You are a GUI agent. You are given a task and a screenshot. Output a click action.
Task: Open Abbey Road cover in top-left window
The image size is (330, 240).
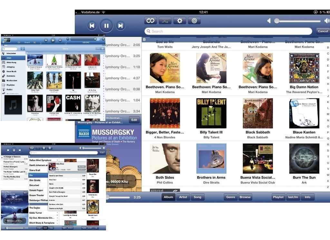pos(35,80)
